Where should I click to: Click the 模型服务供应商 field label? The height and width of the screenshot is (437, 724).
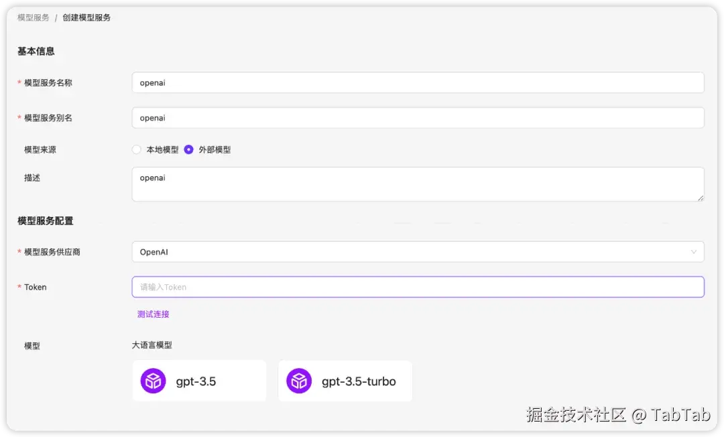point(52,252)
